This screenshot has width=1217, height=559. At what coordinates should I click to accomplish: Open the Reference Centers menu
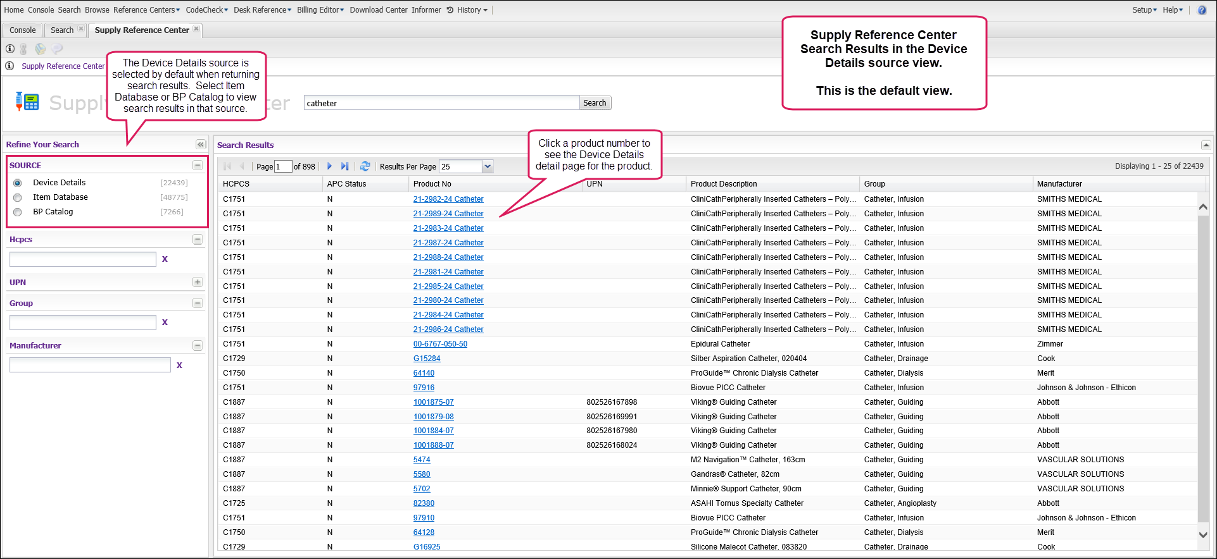coord(146,10)
